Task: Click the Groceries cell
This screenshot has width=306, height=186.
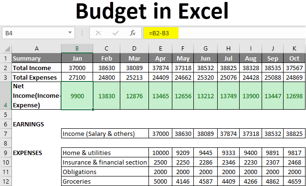Action: (x=105, y=181)
